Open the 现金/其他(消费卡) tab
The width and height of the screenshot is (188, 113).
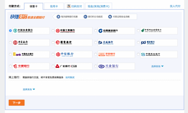click(98, 6)
